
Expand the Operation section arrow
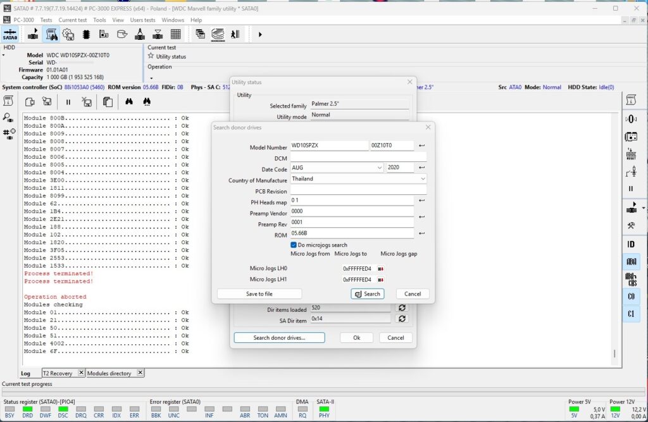click(151, 78)
